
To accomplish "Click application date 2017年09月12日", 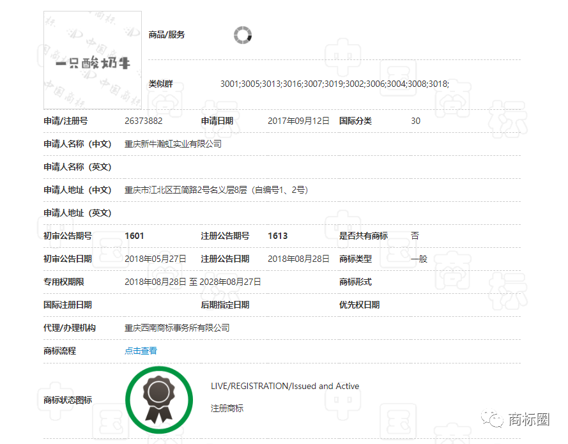I will [298, 121].
